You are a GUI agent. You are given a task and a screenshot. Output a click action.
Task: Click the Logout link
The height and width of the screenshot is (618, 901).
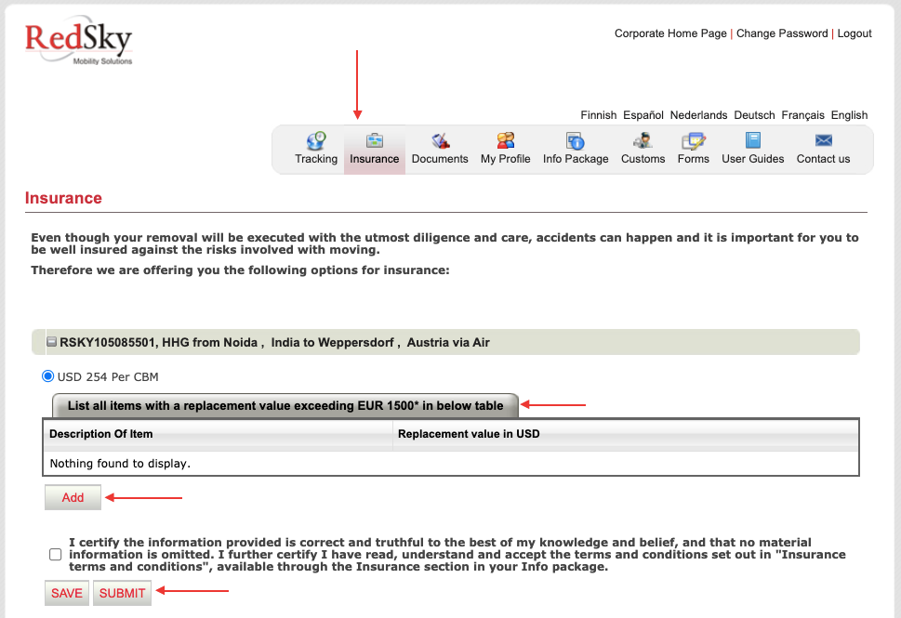coord(854,33)
